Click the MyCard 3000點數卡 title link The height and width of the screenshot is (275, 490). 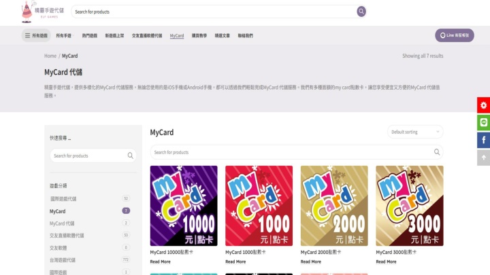pyautogui.click(x=396, y=252)
